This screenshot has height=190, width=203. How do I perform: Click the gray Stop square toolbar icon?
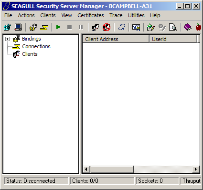[x=70, y=27]
